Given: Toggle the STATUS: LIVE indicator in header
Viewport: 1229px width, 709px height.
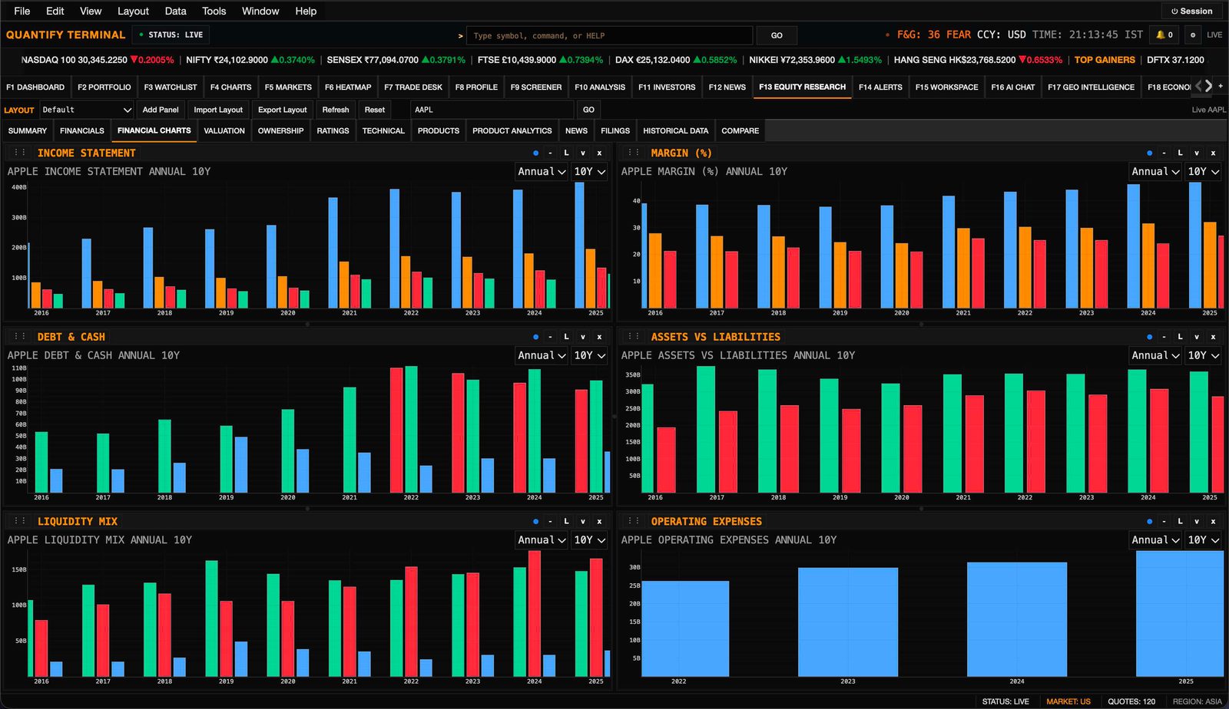Looking at the screenshot, I should tap(171, 35).
